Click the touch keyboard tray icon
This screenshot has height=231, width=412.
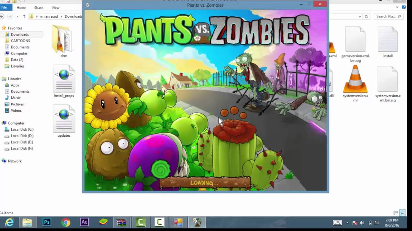[x=337, y=223]
